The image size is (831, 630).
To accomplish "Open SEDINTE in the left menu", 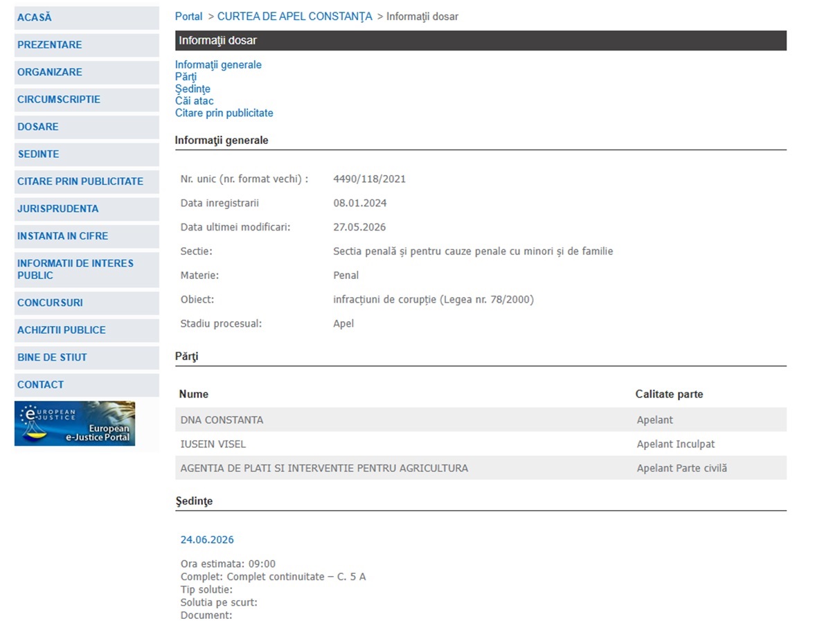I will tap(87, 154).
